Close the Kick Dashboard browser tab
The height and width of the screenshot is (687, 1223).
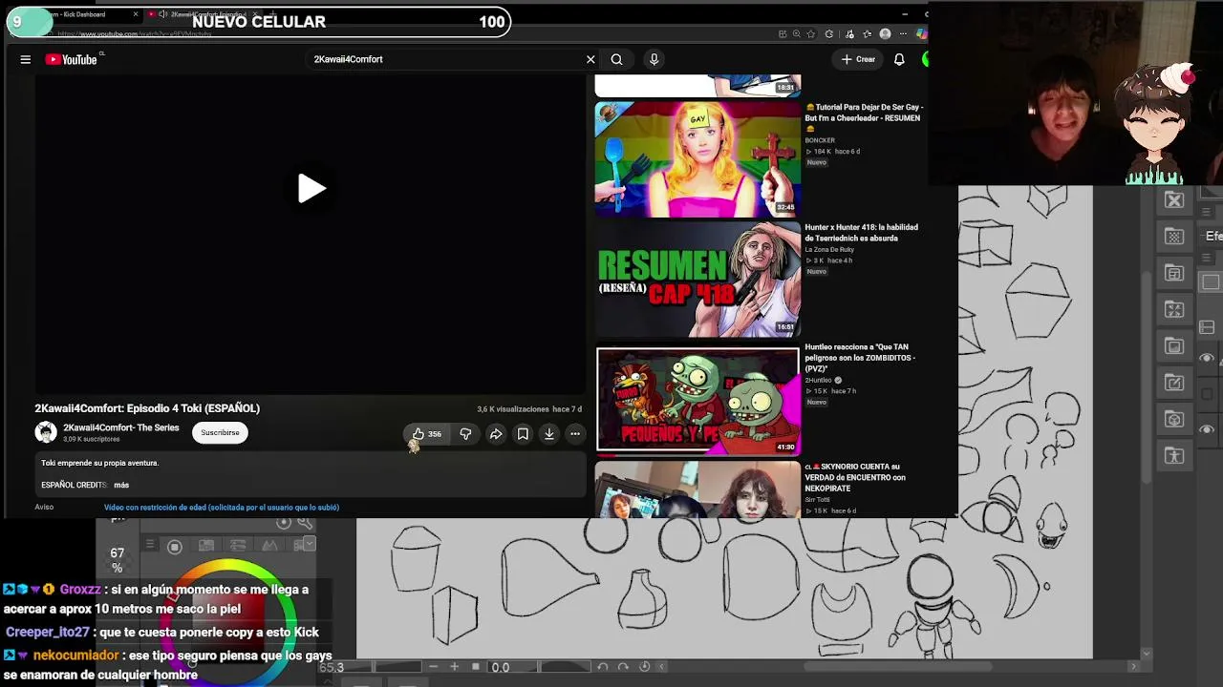pyautogui.click(x=136, y=14)
